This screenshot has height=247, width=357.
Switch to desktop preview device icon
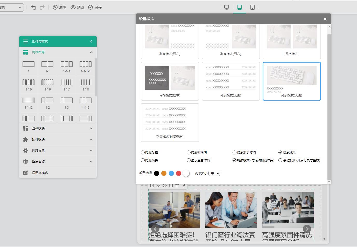pyautogui.click(x=227, y=7)
